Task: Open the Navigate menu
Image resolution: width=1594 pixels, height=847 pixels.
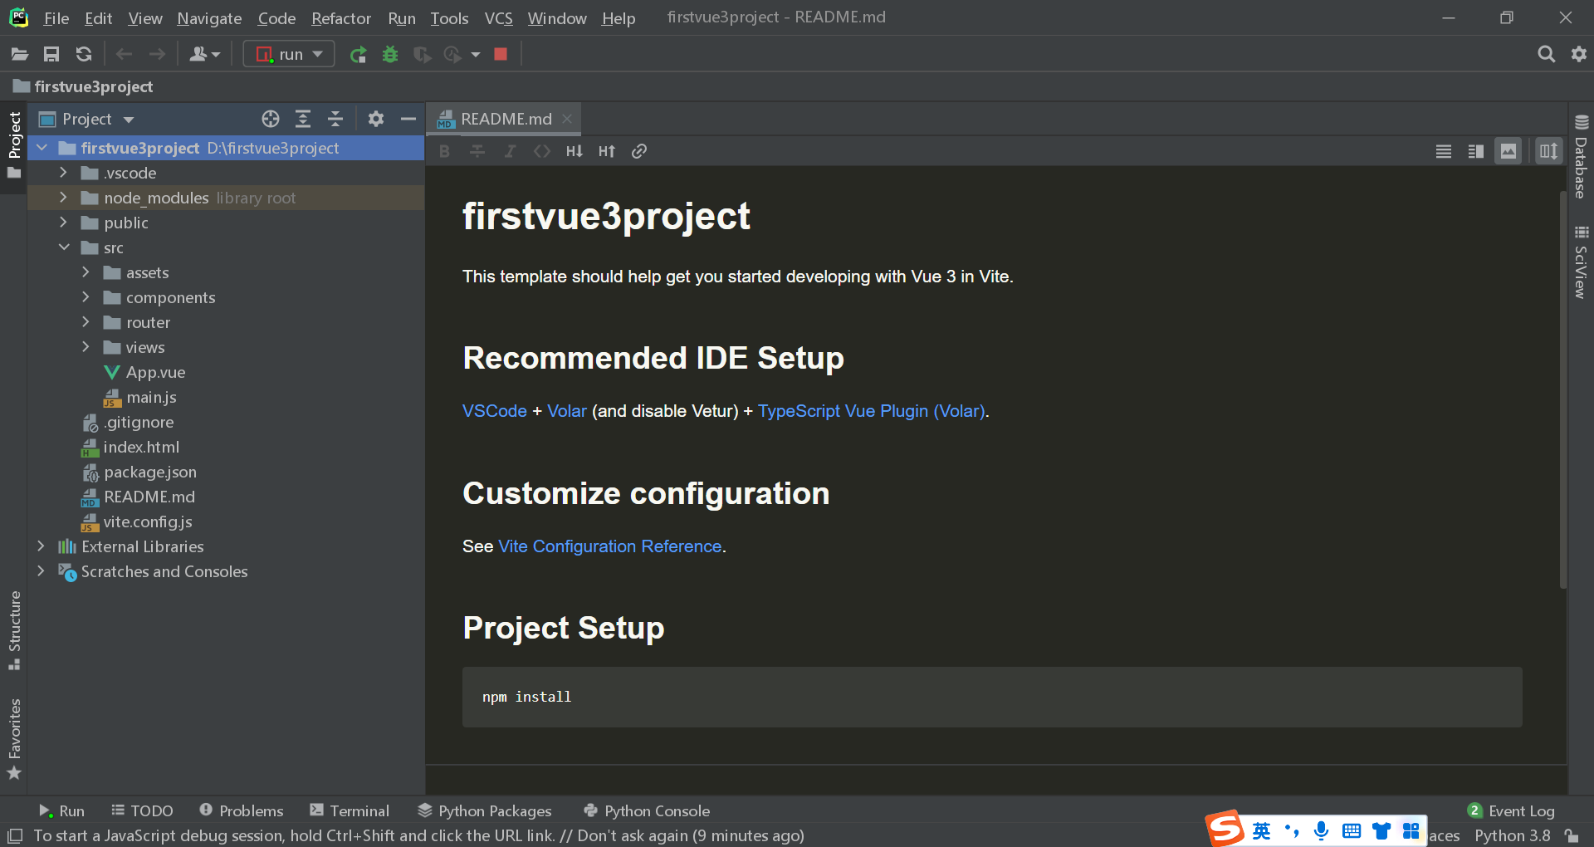Action: 209,18
